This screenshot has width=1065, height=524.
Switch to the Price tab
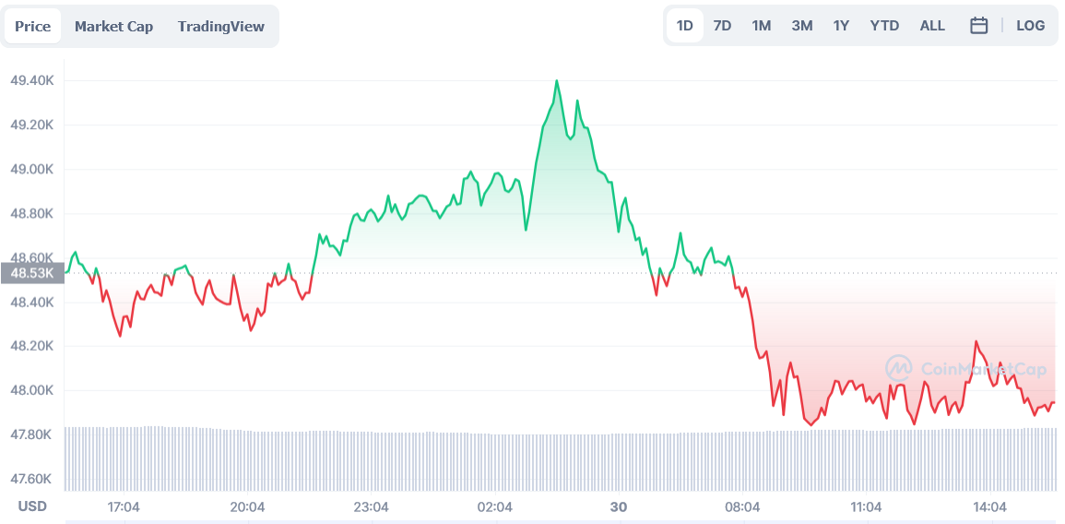point(33,27)
